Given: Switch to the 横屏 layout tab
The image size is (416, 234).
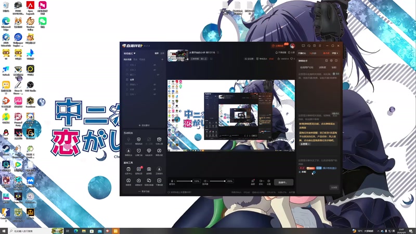Looking at the screenshot, I should [157, 54].
